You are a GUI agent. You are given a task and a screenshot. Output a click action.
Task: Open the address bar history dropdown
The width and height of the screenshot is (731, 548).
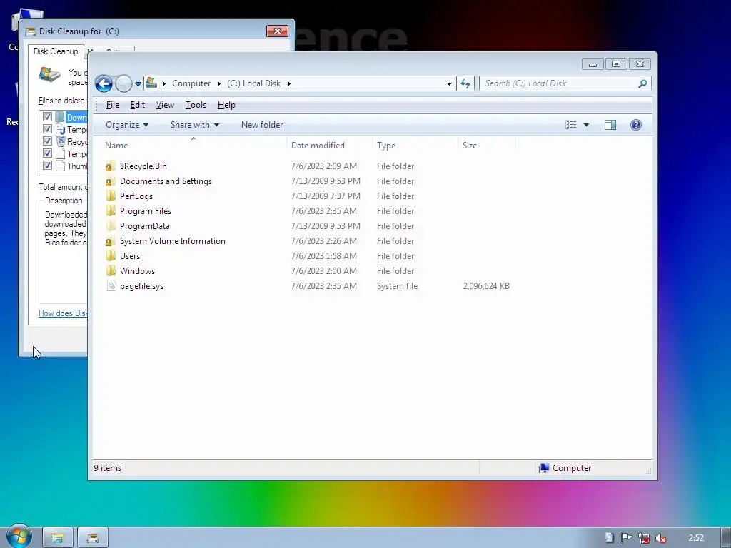[x=449, y=84]
